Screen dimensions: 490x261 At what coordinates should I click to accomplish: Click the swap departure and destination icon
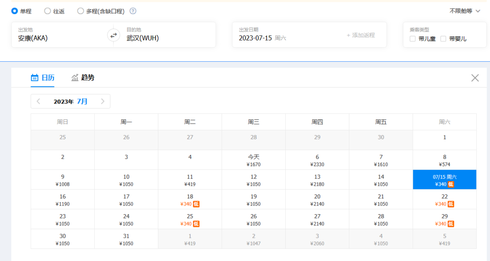[x=113, y=35]
